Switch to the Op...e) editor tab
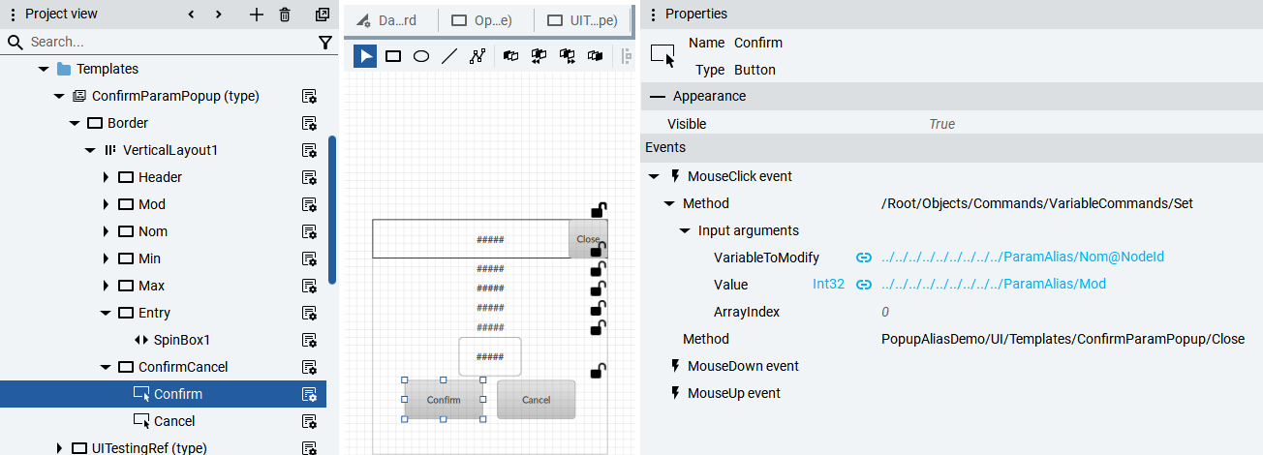Viewport: 1263px width, 455px height. pos(487,20)
